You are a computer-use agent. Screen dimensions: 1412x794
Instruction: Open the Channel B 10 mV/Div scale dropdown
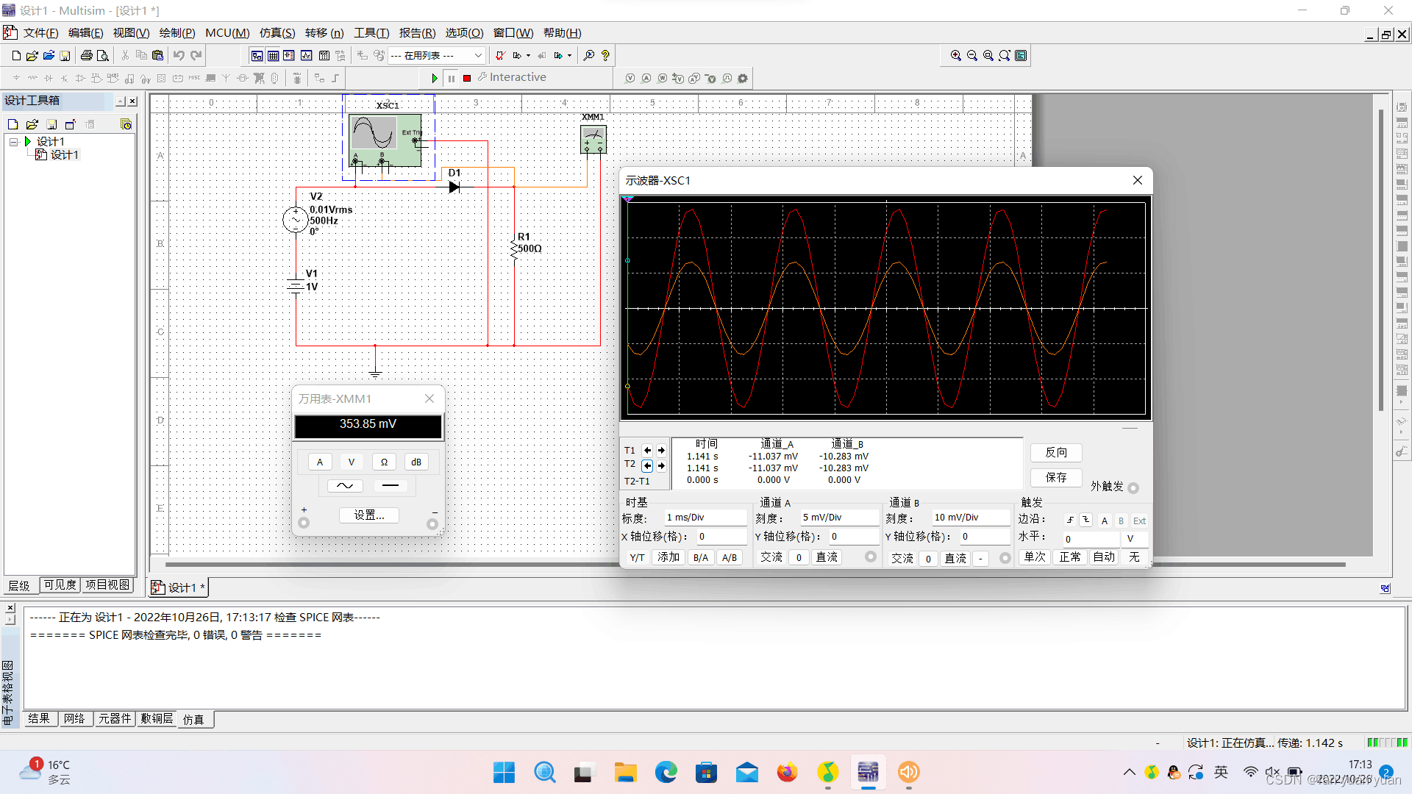click(971, 517)
